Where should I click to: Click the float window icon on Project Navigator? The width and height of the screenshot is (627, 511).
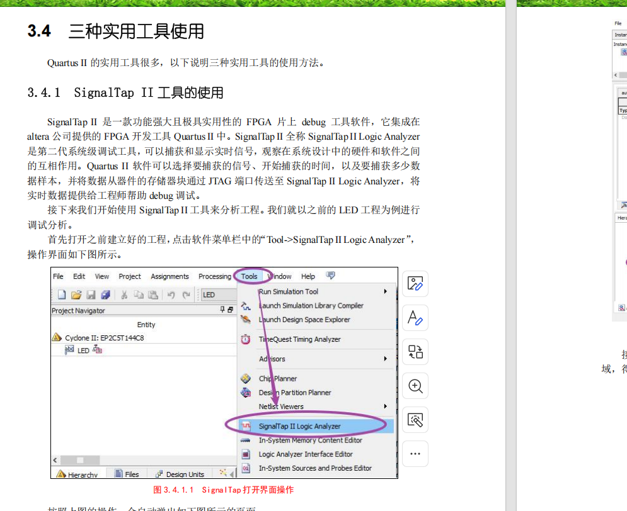pyautogui.click(x=231, y=310)
